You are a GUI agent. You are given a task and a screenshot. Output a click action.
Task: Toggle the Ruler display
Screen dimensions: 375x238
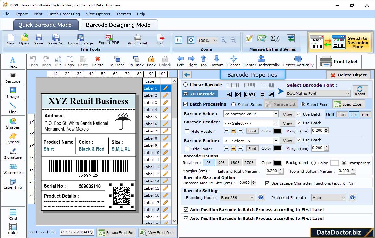(13, 229)
